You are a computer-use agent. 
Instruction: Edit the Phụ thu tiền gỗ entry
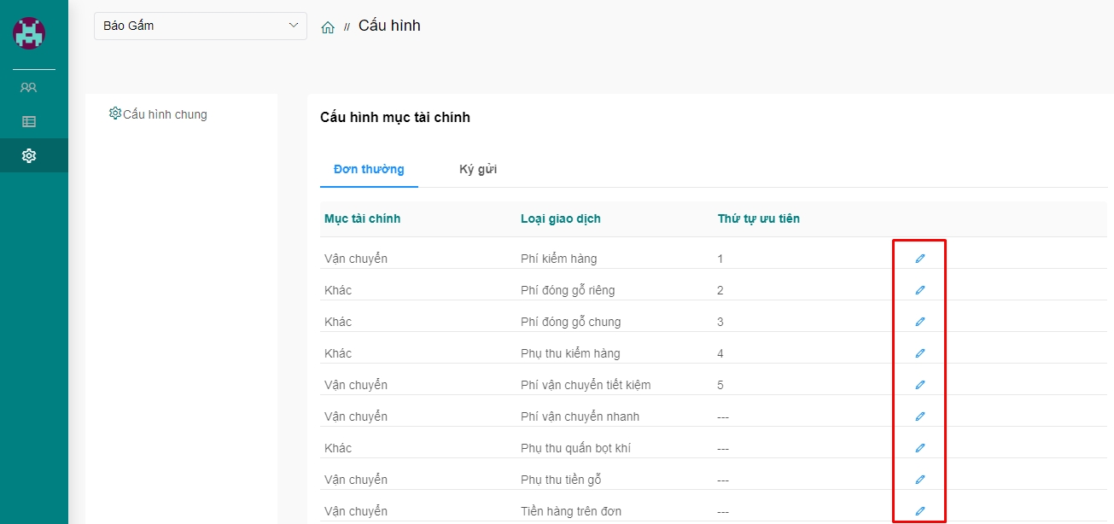[919, 480]
